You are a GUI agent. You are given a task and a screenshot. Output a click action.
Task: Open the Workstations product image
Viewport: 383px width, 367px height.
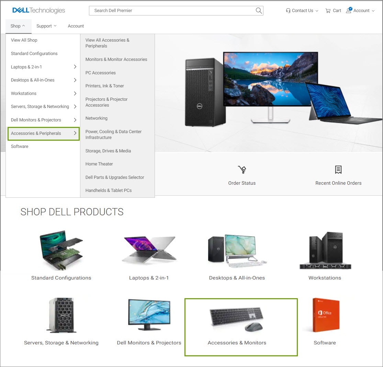click(x=325, y=250)
